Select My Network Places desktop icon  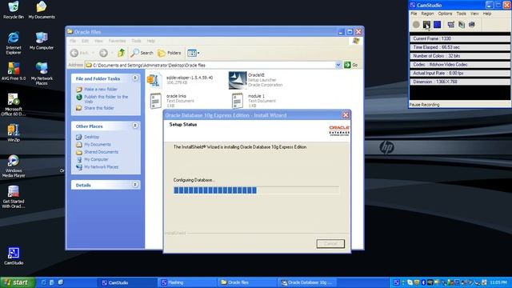click(x=42, y=74)
